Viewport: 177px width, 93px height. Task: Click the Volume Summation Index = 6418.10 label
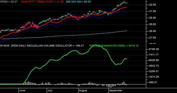click(114, 46)
